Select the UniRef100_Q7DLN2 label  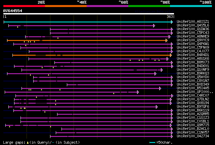193,99
